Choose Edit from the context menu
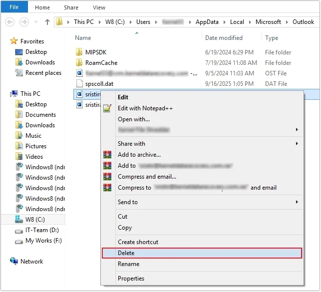Viewport: 321px width, 292px height. pos(123,97)
